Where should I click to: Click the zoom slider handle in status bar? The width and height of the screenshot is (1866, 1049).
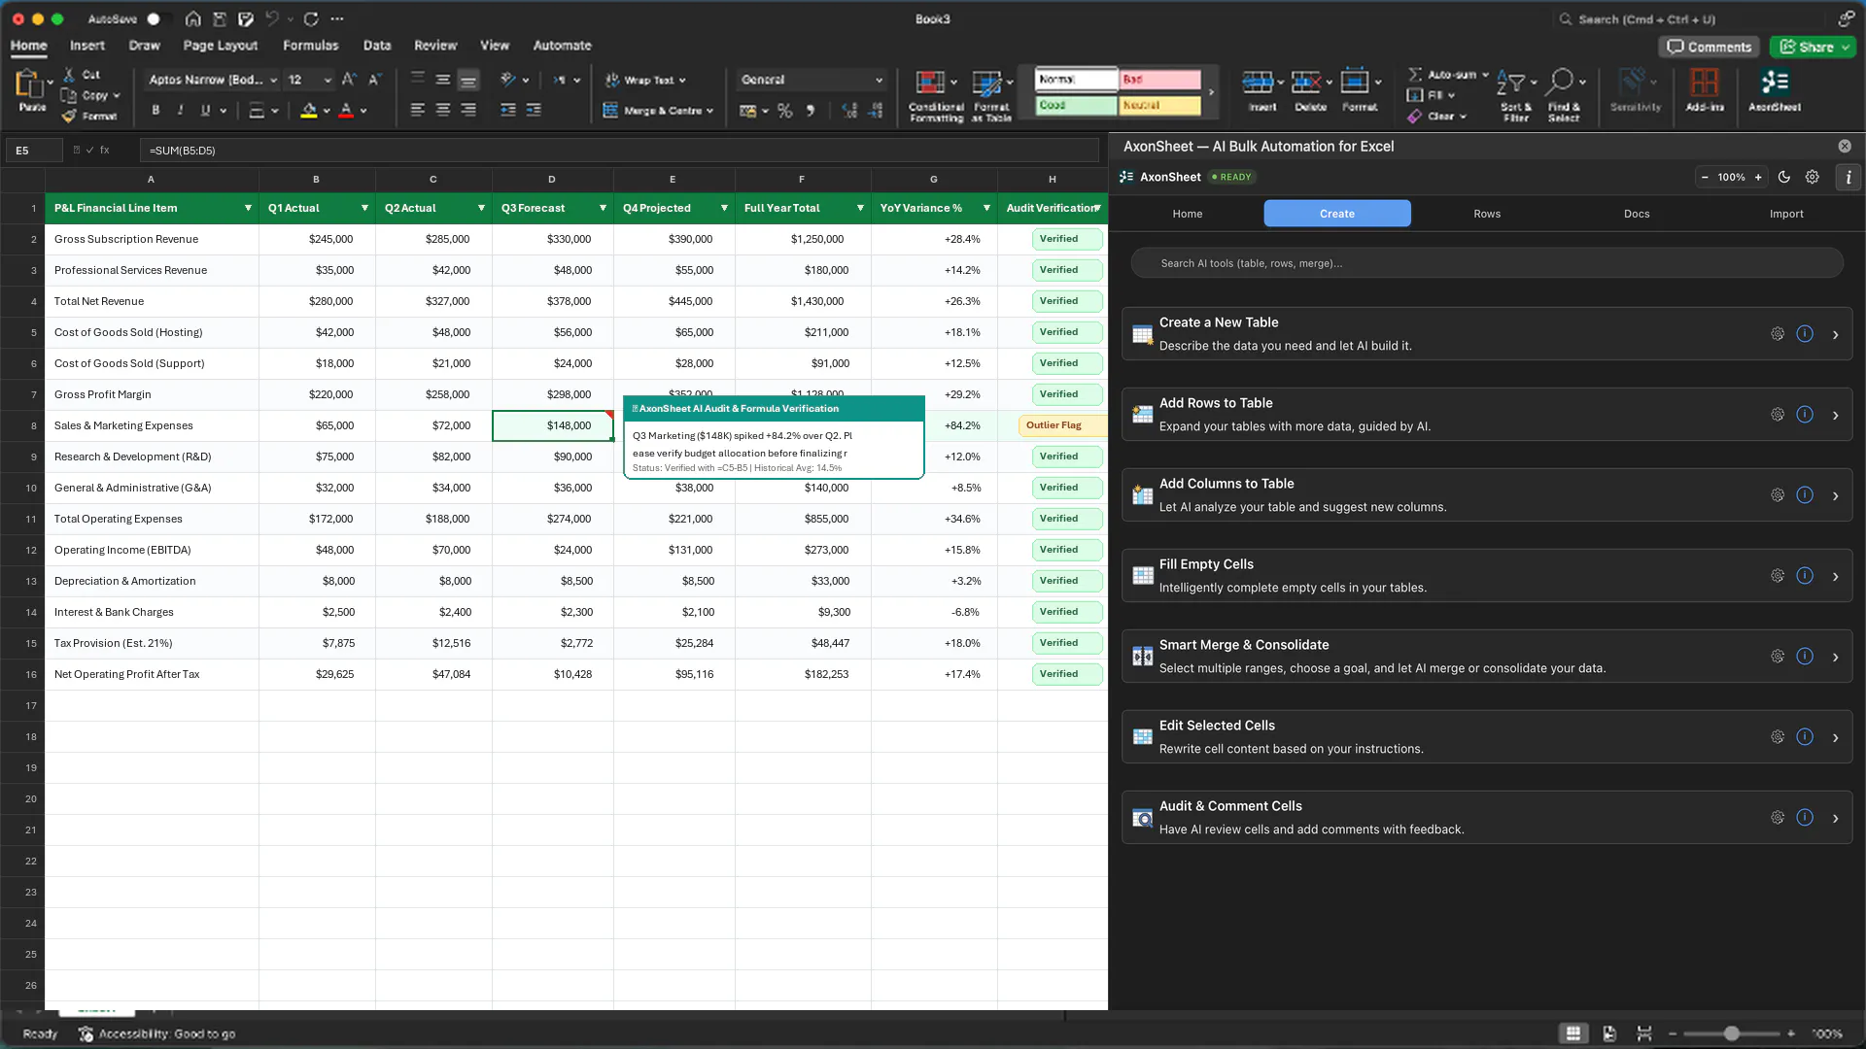pos(1732,1033)
